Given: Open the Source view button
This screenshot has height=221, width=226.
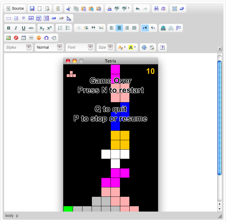Looking at the screenshot, I should tap(15, 8).
